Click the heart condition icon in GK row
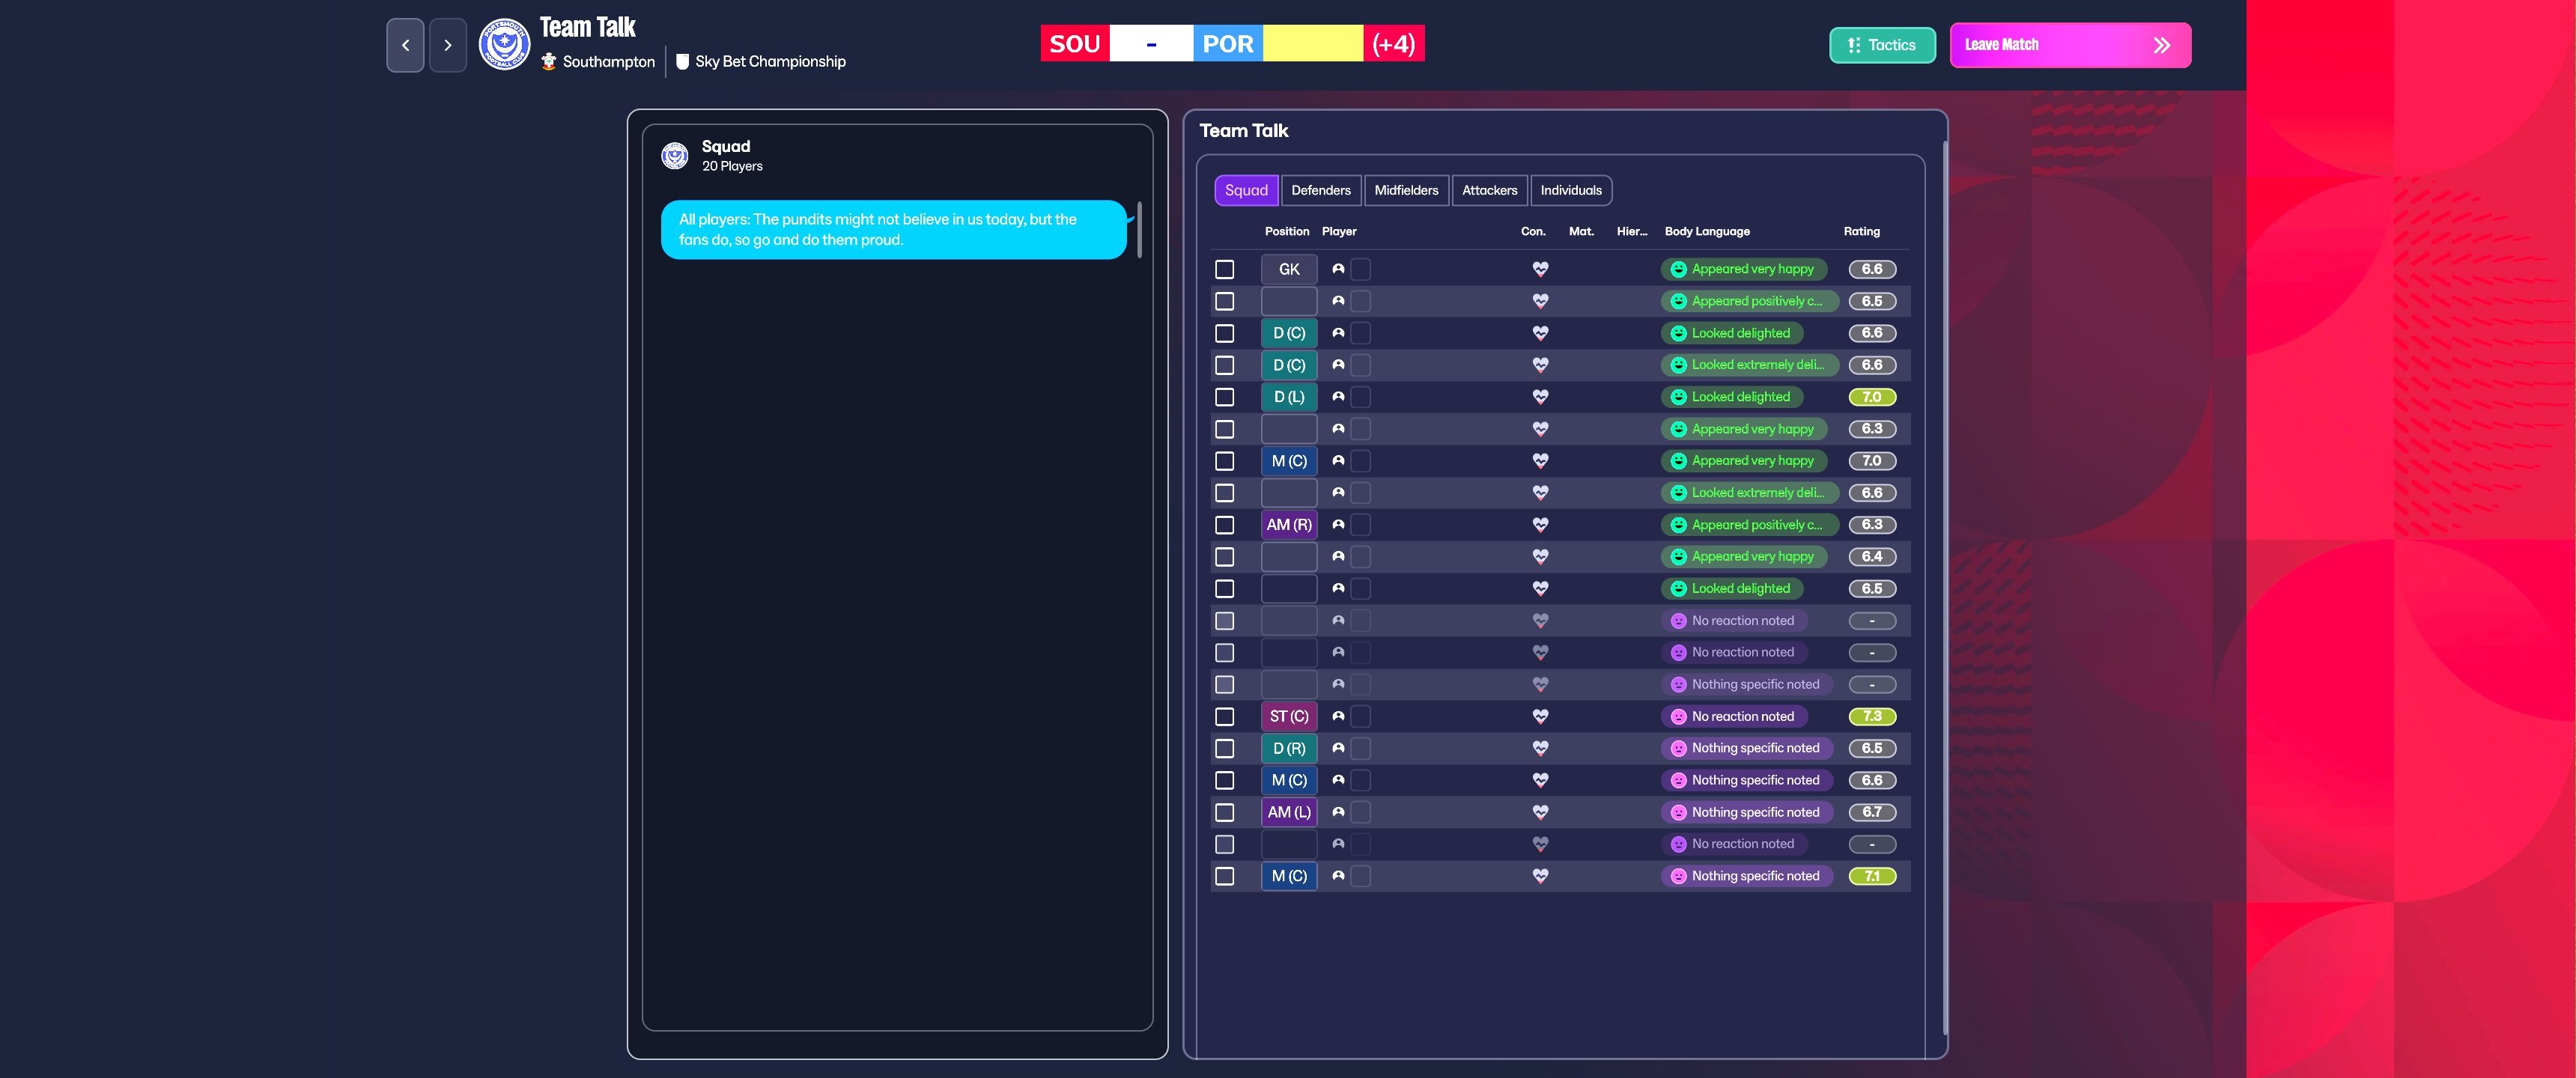Viewport: 2576px width, 1078px height. tap(1540, 269)
